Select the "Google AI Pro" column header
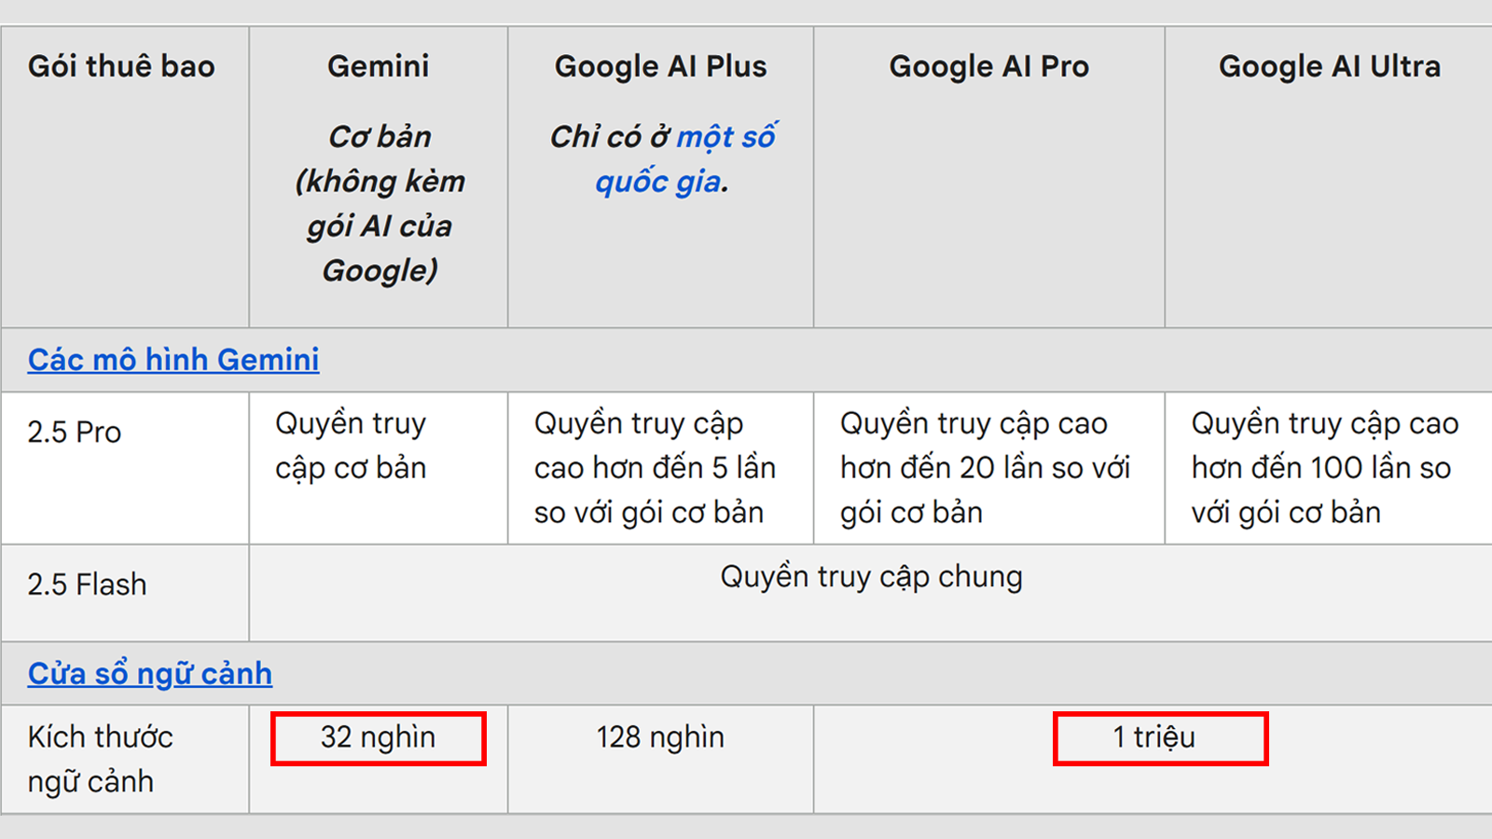The width and height of the screenshot is (1492, 839). 988,67
